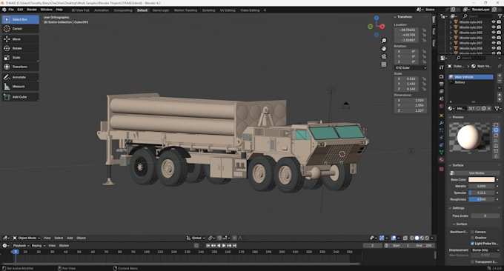The width and height of the screenshot is (504, 271).
Task: Open the Material properties tab icon
Action: (441, 160)
